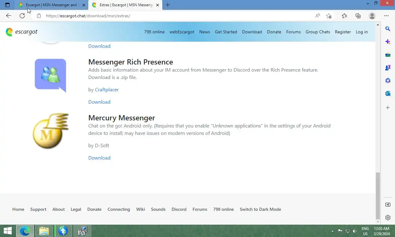Image resolution: width=395 pixels, height=237 pixels.
Task: Click the volume speaker tray icon
Action: tap(355, 231)
